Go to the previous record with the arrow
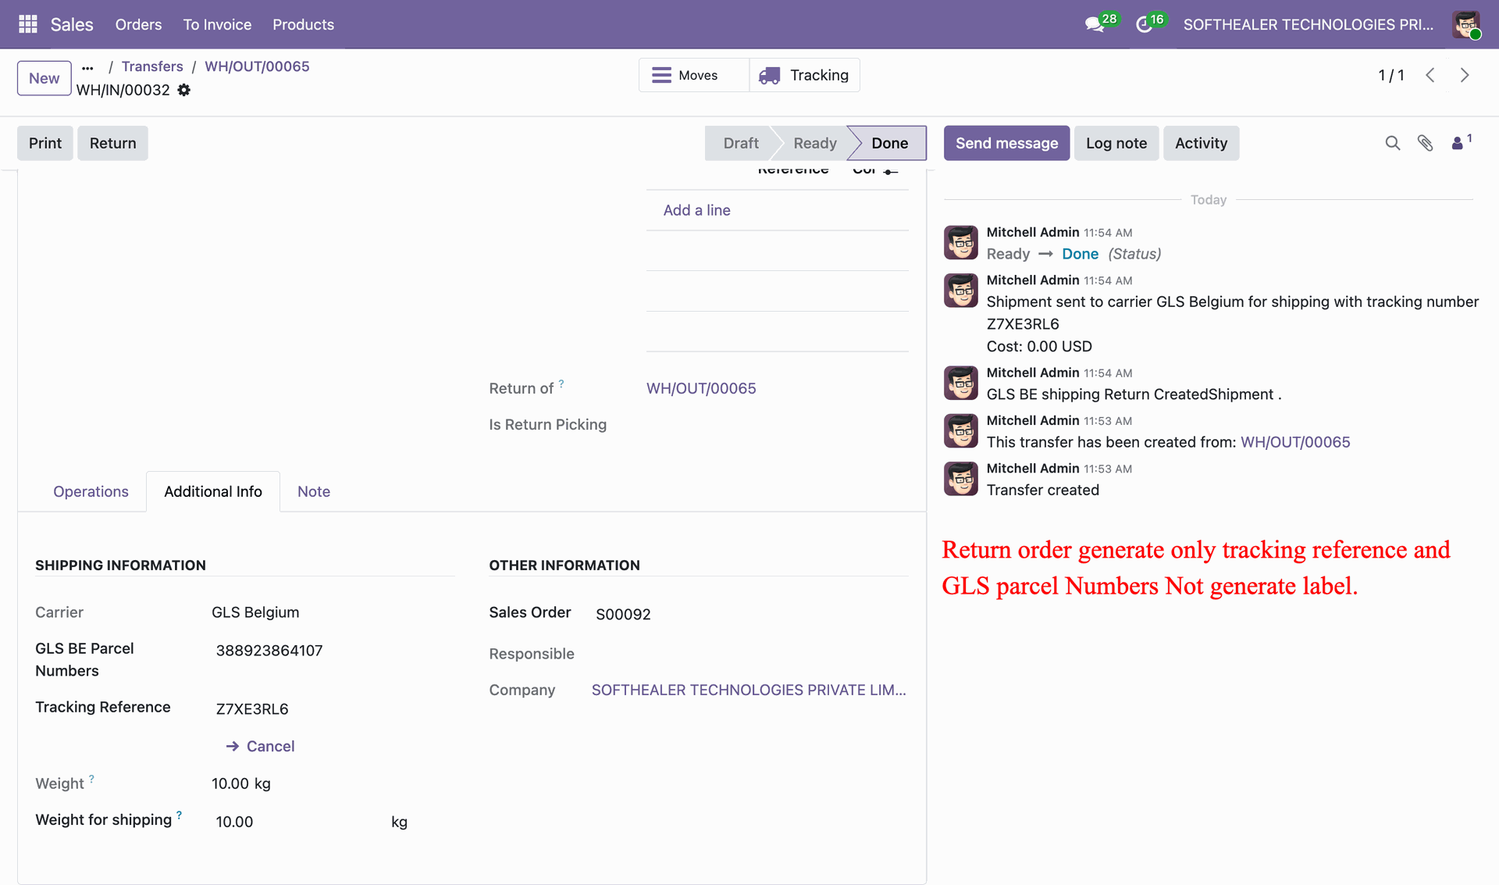This screenshot has width=1499, height=885. (1430, 75)
